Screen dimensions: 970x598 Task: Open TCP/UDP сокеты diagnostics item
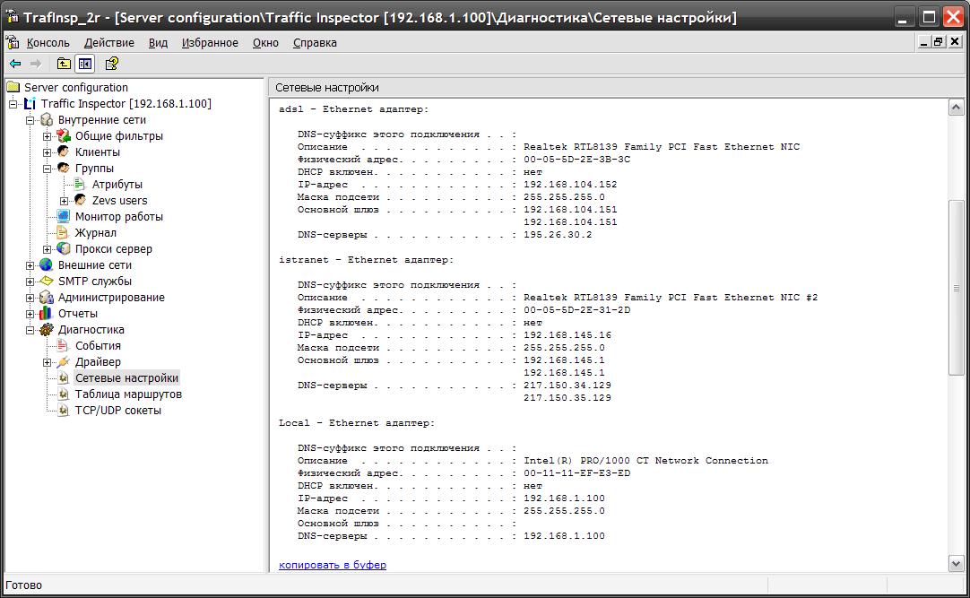pos(117,411)
